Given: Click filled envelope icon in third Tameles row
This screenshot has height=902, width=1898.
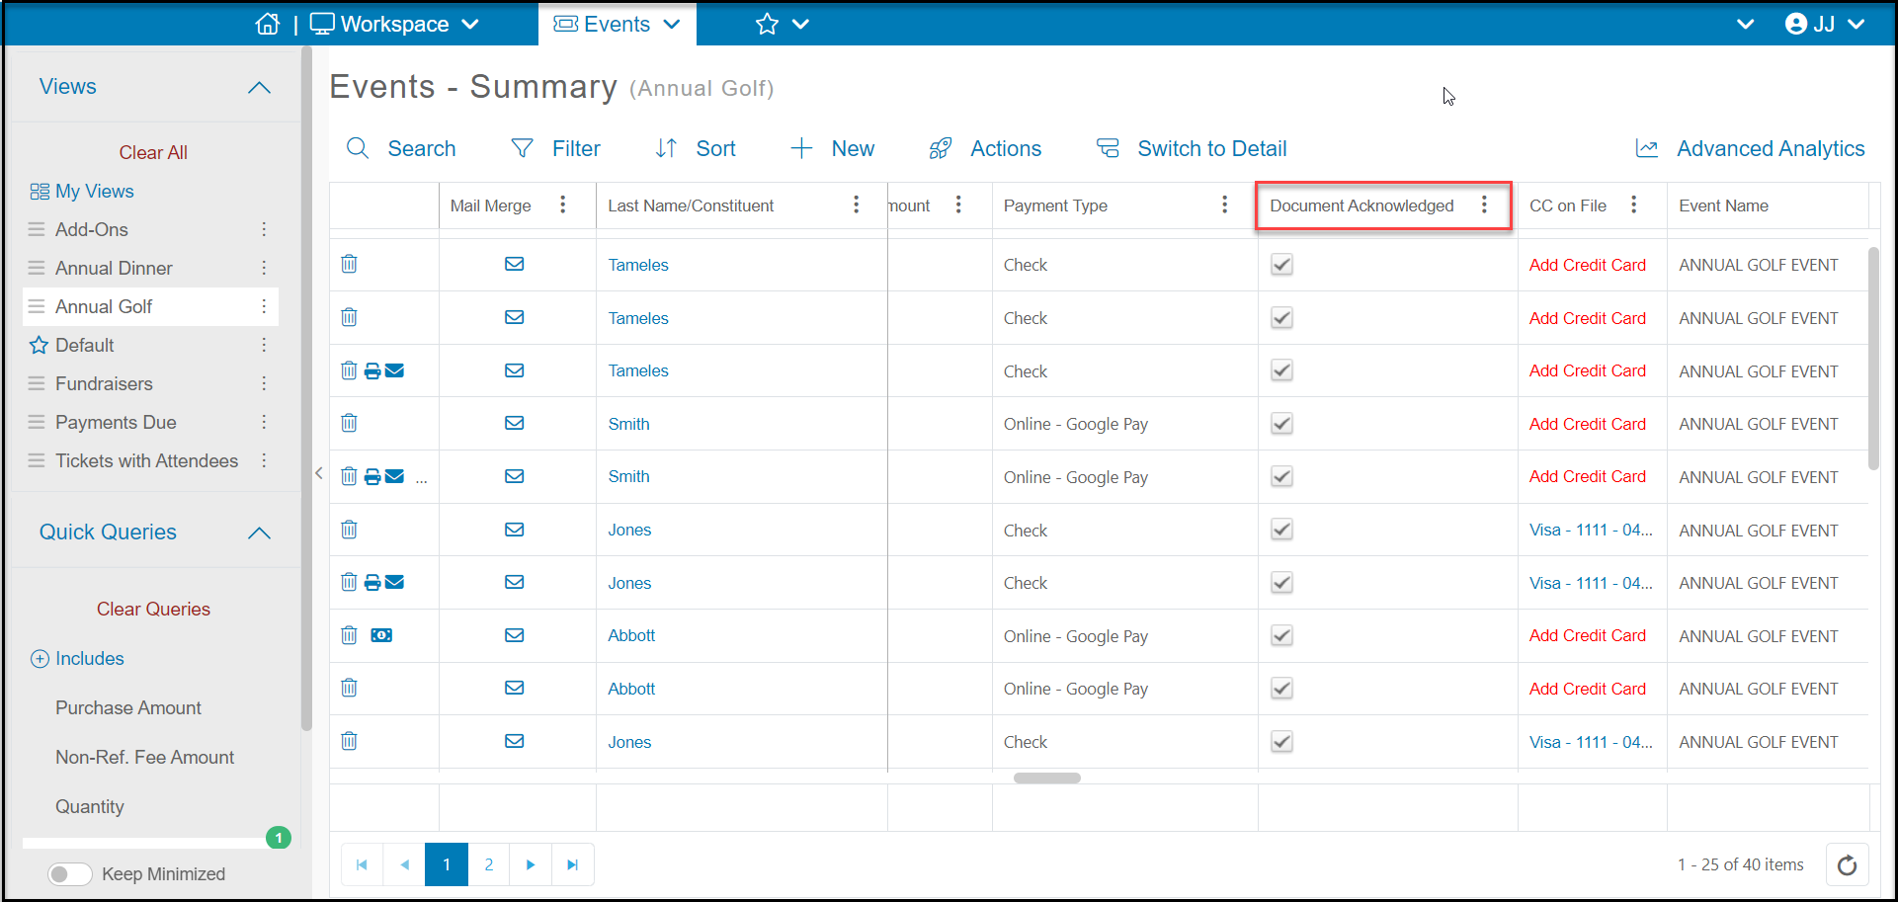Looking at the screenshot, I should pos(394,370).
